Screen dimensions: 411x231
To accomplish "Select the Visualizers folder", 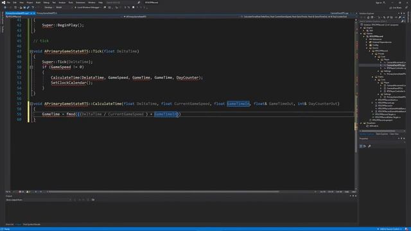I will 371,123.
